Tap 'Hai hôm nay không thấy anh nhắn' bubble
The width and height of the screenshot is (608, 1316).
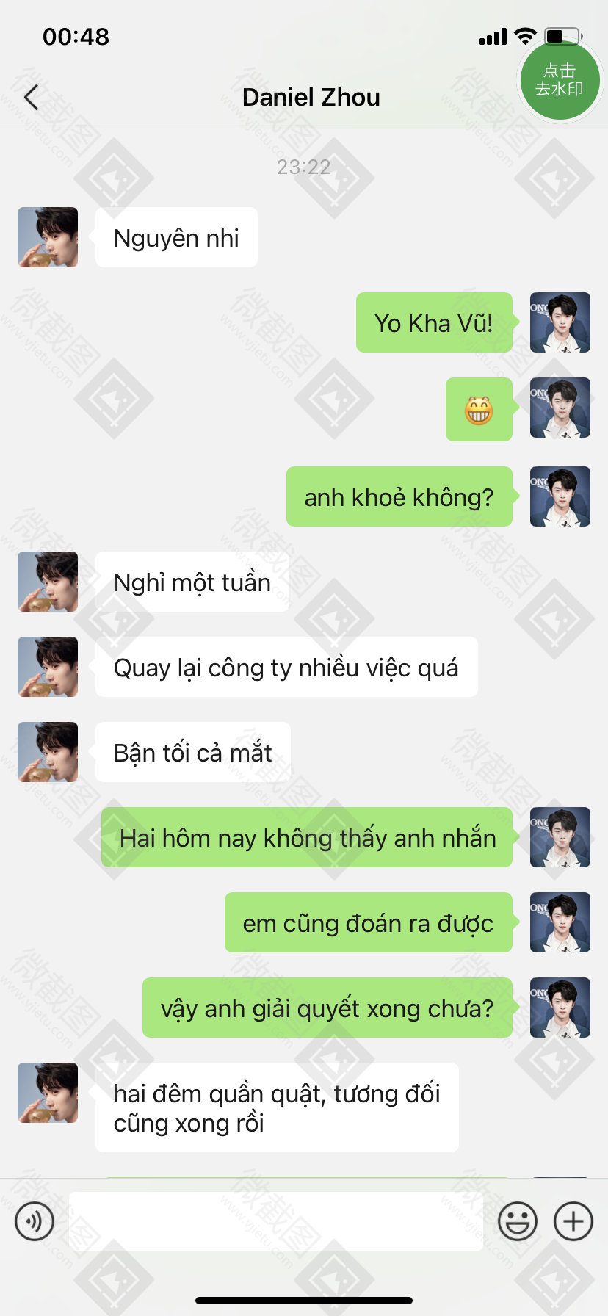(307, 837)
